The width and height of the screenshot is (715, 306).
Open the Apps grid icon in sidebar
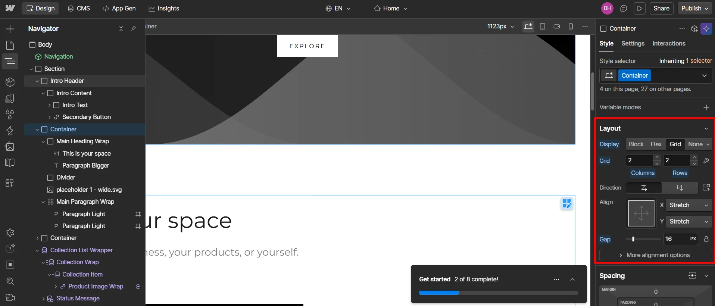10,183
